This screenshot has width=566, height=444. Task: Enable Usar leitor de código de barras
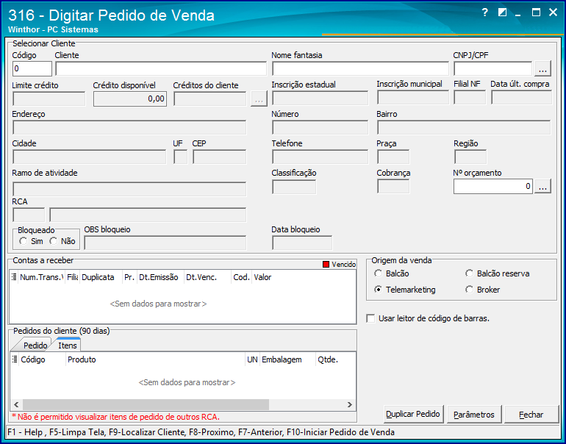(x=370, y=318)
